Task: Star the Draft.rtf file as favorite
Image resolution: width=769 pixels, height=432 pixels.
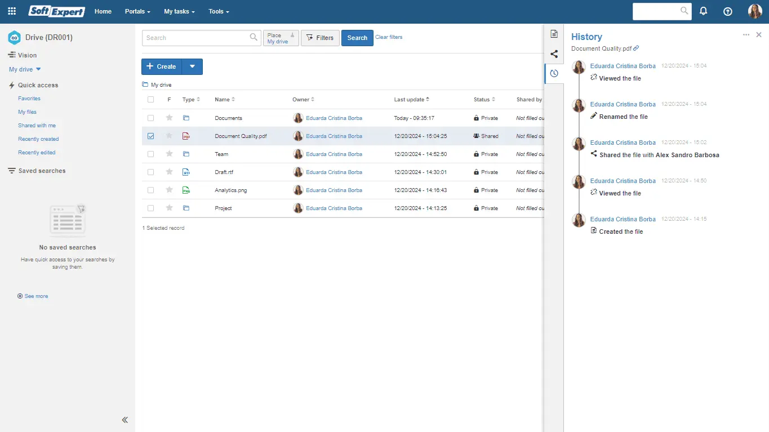Action: click(x=169, y=172)
